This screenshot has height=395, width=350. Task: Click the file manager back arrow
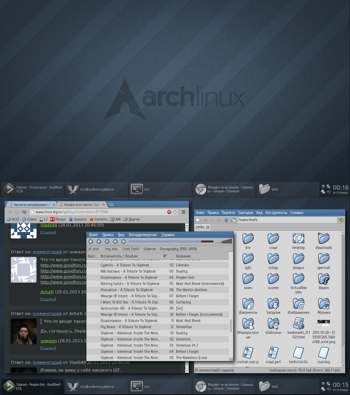(x=205, y=220)
